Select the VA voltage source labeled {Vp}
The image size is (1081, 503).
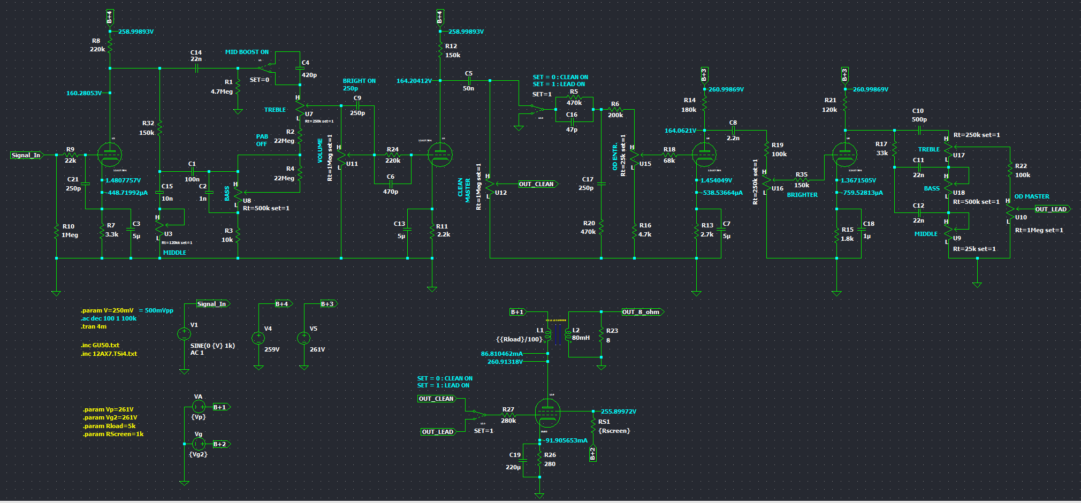pos(199,407)
